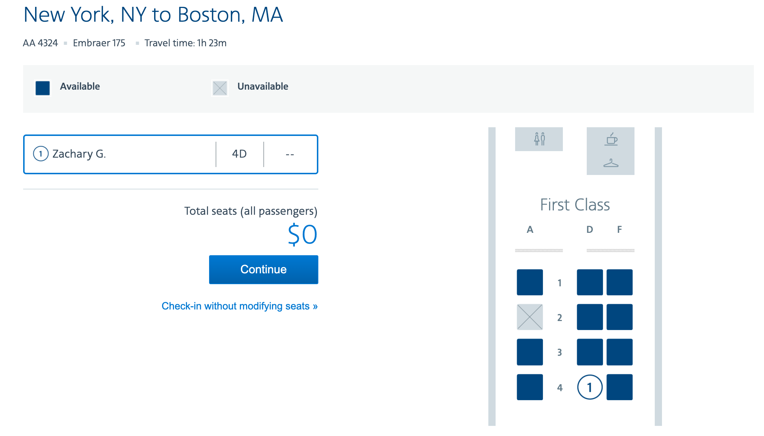
Task: Deselect the circled passenger 1 seat 4D
Action: click(590, 387)
